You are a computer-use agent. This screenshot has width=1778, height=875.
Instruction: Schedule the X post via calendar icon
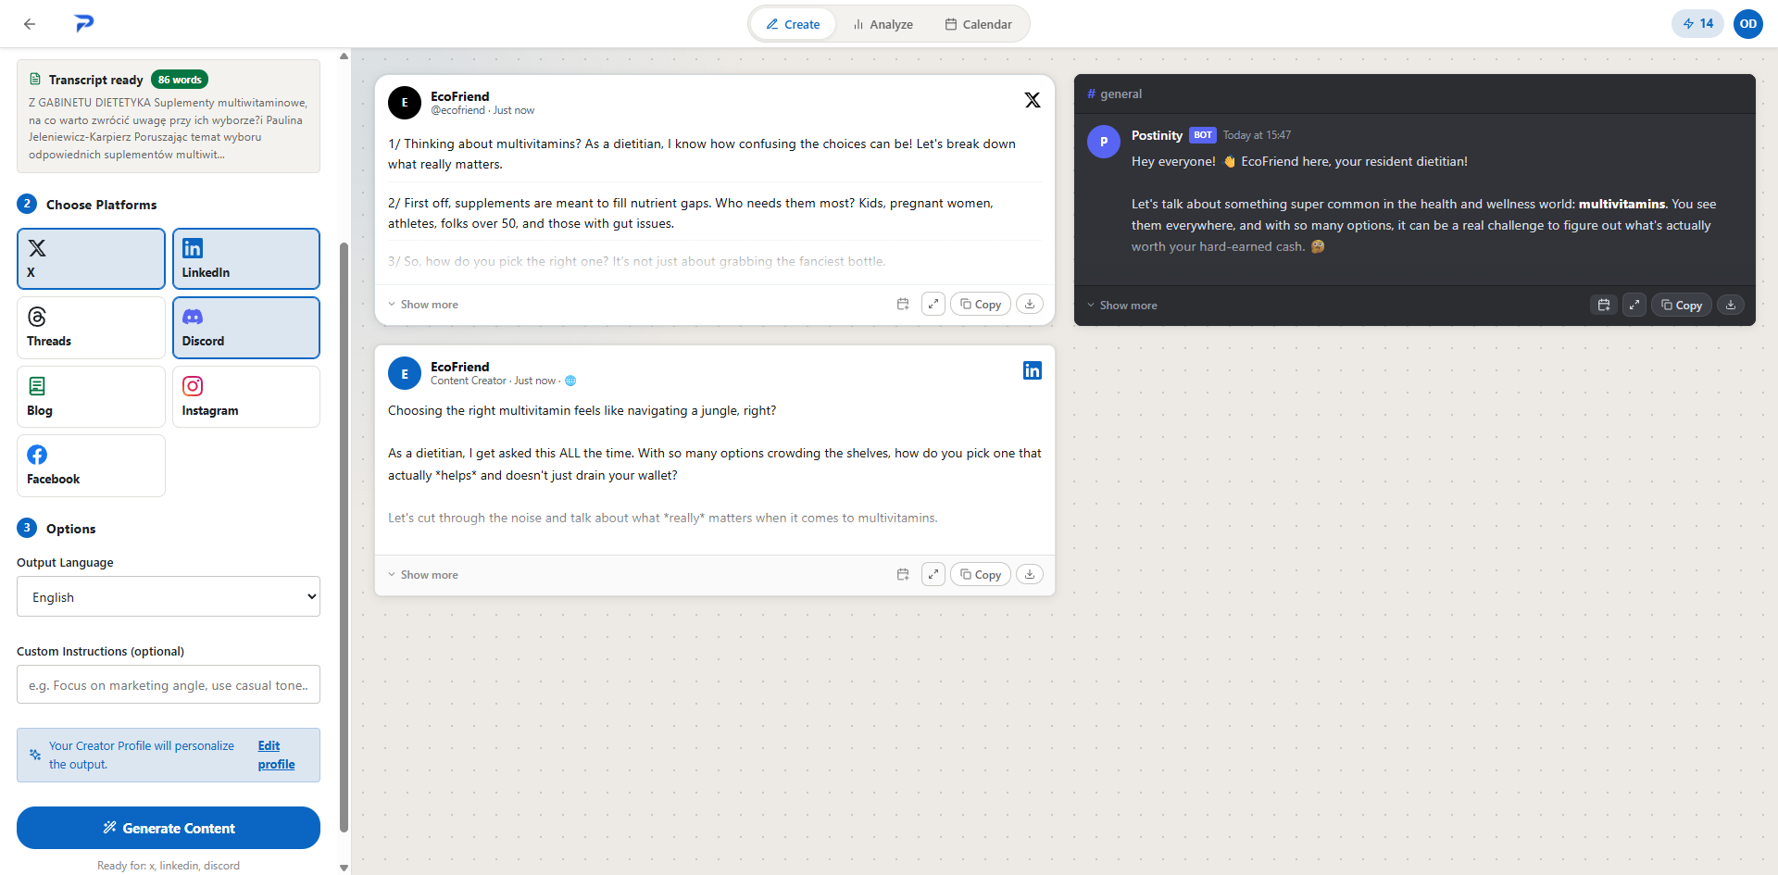[x=903, y=305]
